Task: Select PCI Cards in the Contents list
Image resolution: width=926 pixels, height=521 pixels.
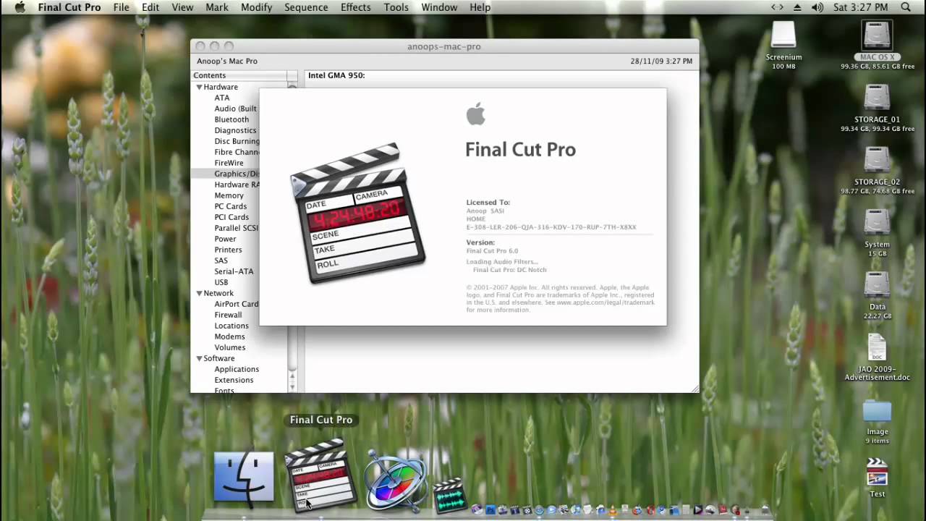Action: (231, 217)
